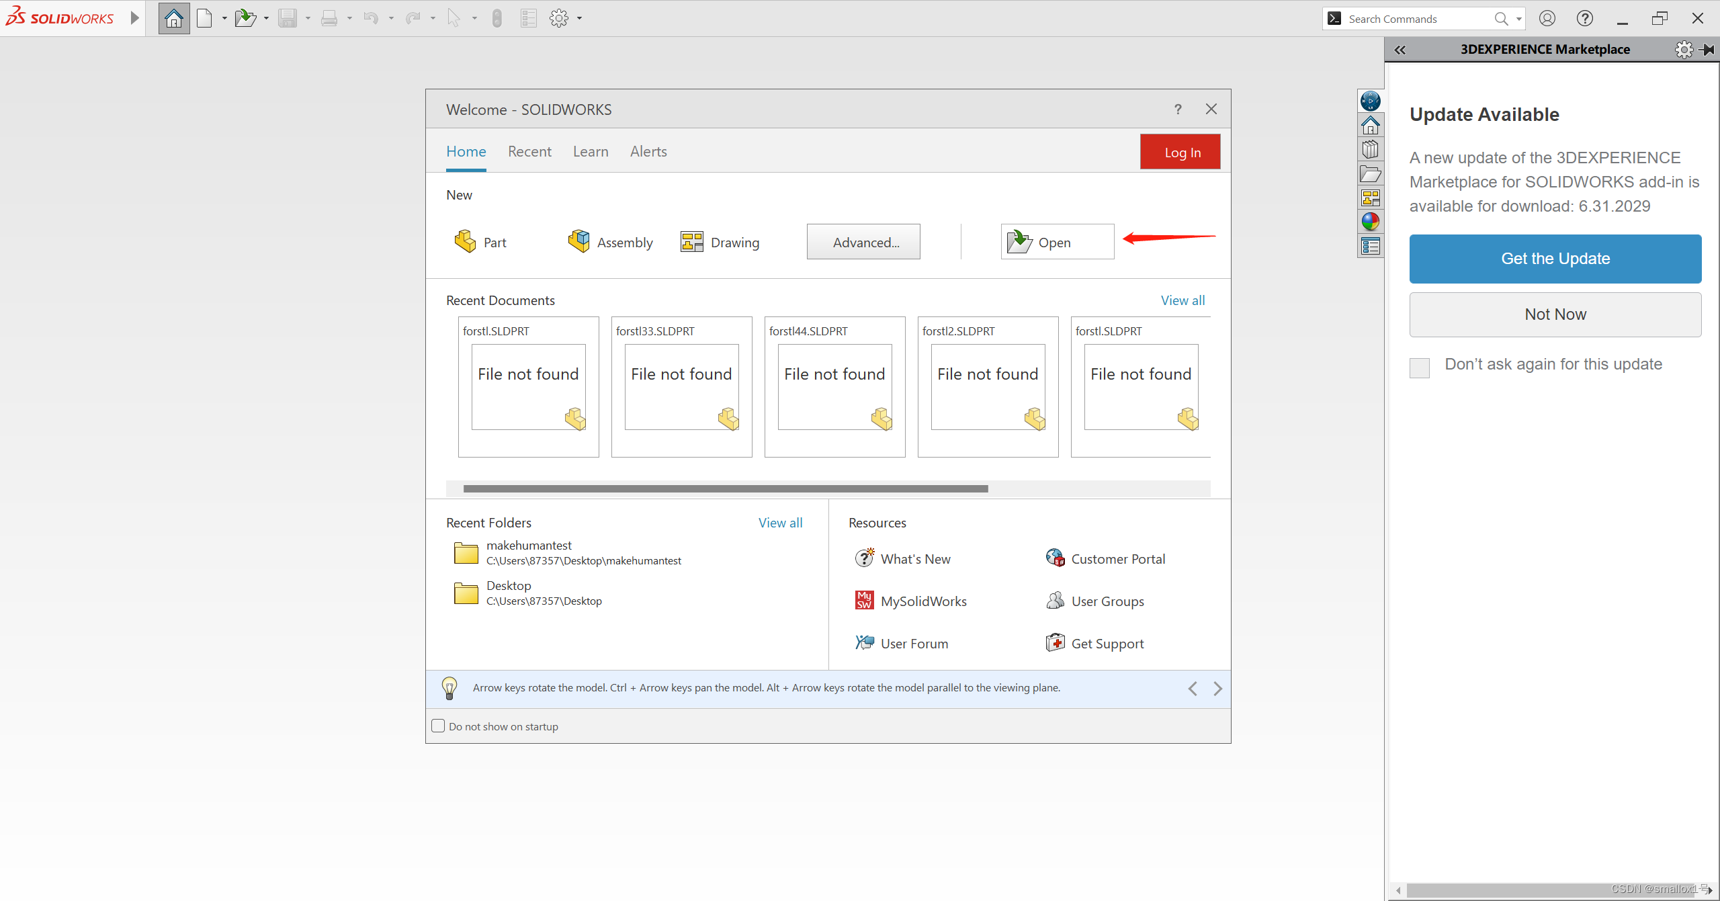View all Recent Documents
This screenshot has height=901, width=1720.
coord(1182,300)
